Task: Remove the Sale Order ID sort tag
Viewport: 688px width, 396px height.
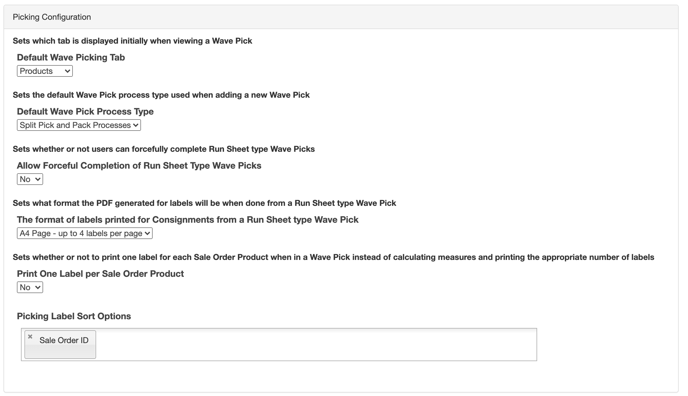Action: tap(30, 337)
